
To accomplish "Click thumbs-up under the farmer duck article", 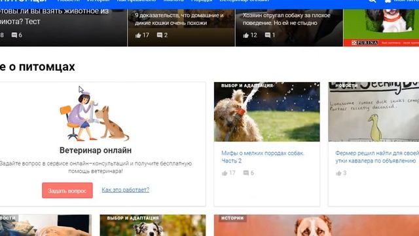I will pos(338,173).
